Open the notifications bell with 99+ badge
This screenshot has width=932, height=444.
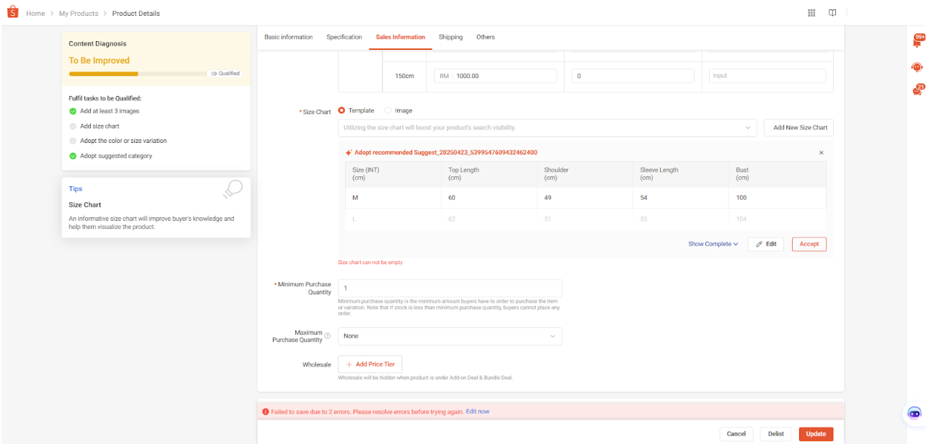coord(917,41)
